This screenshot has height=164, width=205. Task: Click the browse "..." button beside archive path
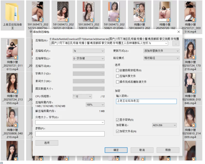pyautogui.click(x=176, y=44)
